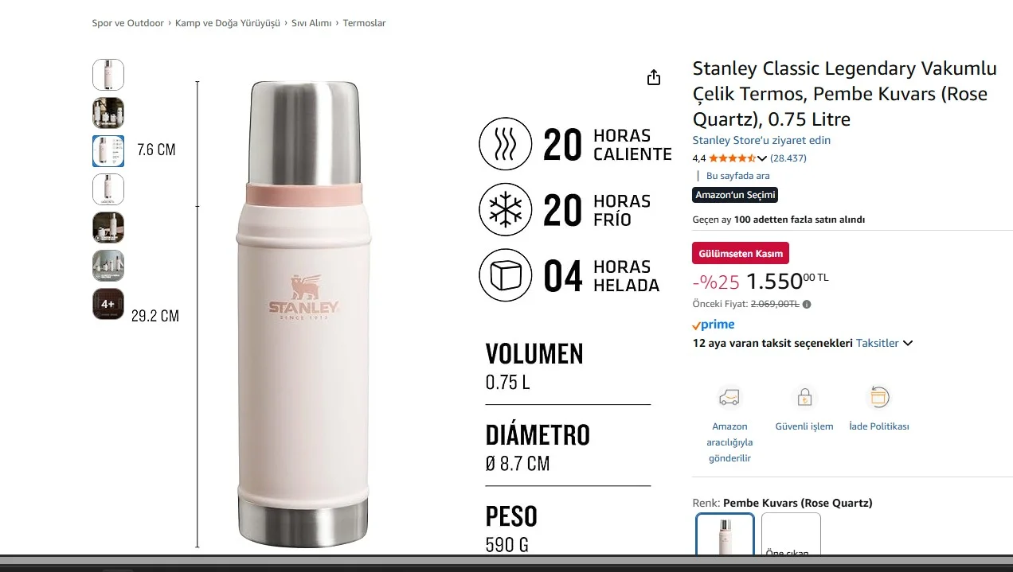
Task: Select the second color option swatch
Action: 791,534
